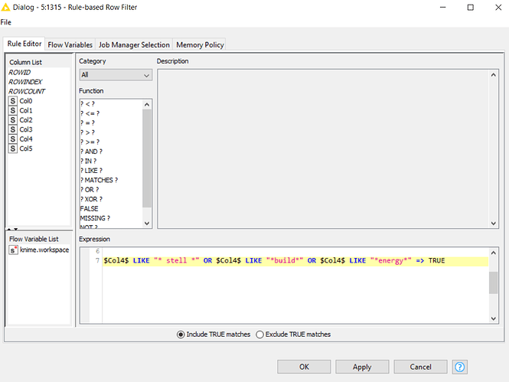The height and width of the screenshot is (382, 509).
Task: Click the empty Description text area
Action: (324, 149)
